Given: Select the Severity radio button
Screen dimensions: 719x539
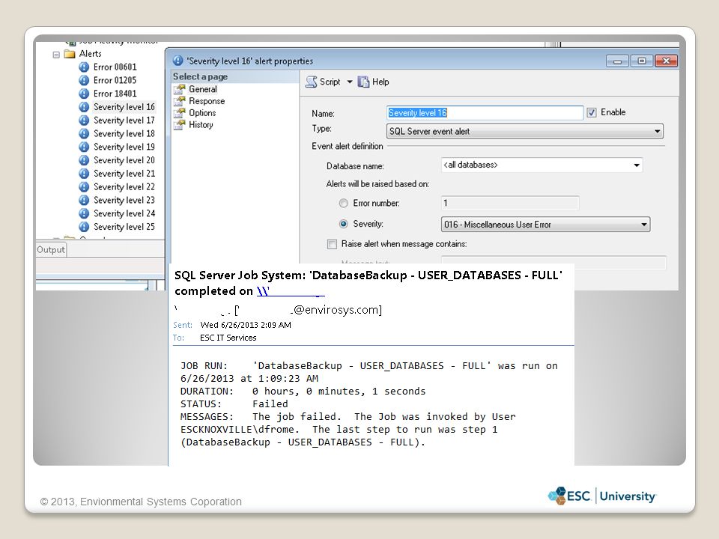Looking at the screenshot, I should click(x=344, y=224).
